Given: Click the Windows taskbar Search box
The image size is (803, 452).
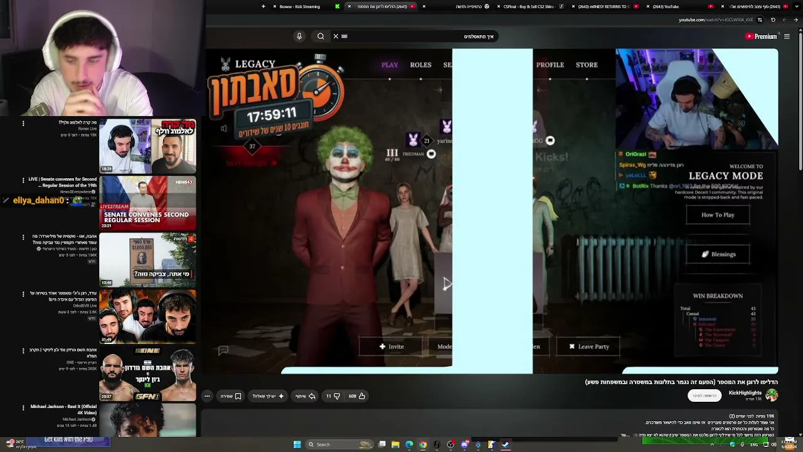Looking at the screenshot, I should click(339, 444).
